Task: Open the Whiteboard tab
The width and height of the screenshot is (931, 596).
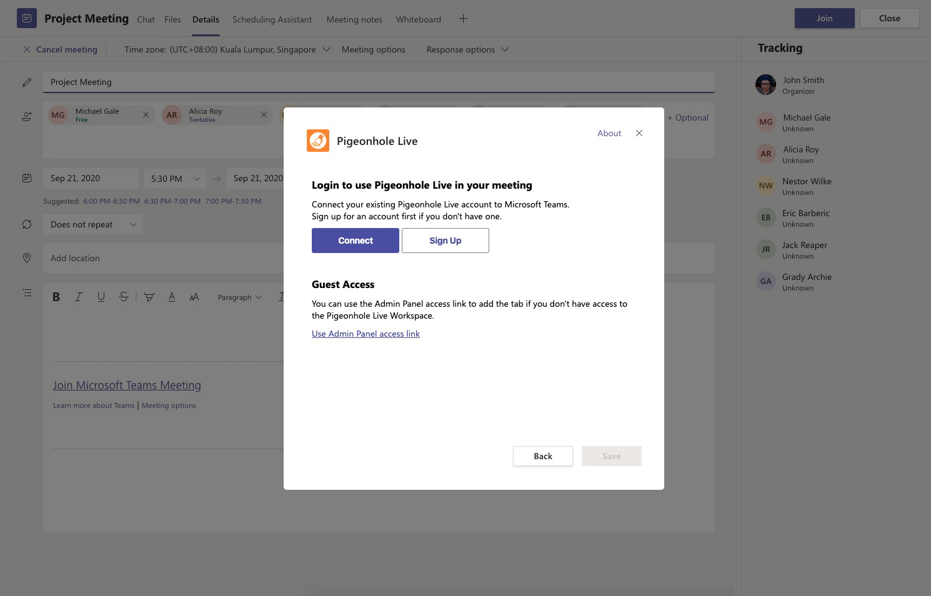Action: pos(418,19)
